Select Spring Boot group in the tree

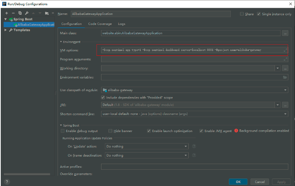23,19
